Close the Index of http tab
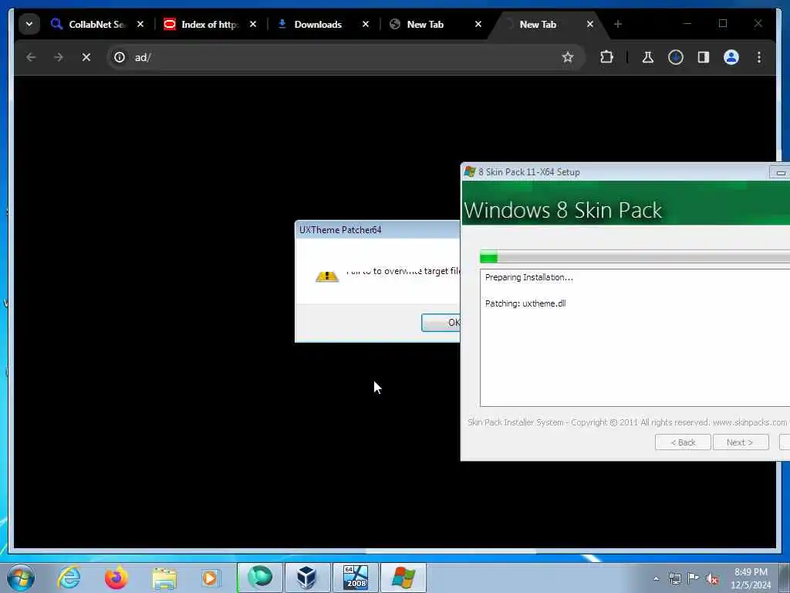Image resolution: width=790 pixels, height=593 pixels. (253, 24)
